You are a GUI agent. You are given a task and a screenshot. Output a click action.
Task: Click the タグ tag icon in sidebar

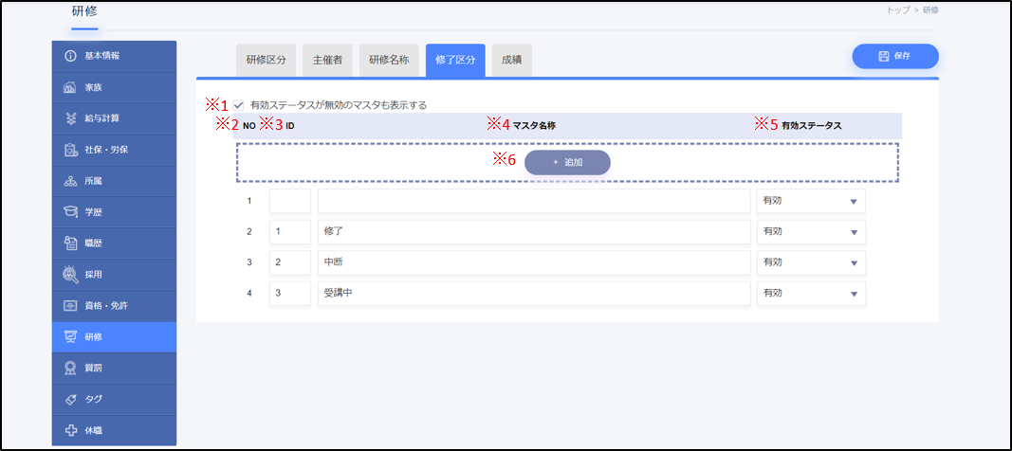[x=70, y=400]
